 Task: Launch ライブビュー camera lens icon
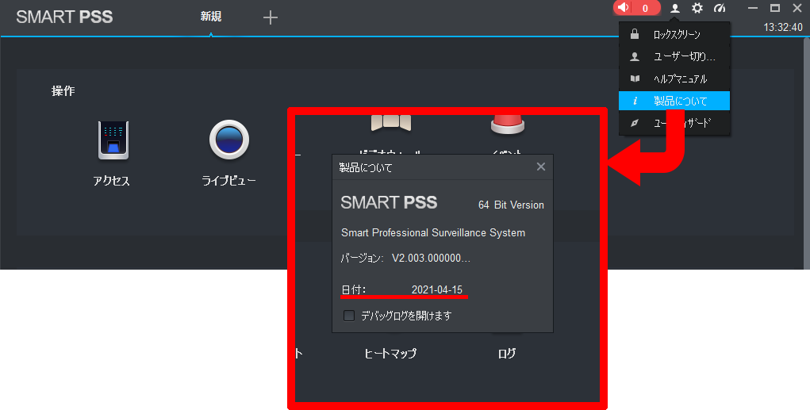(228, 140)
